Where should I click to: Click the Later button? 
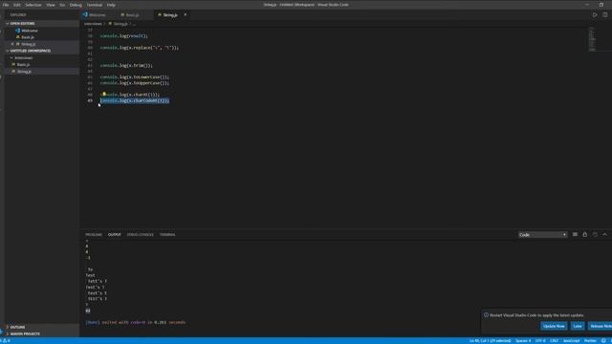(x=578, y=326)
